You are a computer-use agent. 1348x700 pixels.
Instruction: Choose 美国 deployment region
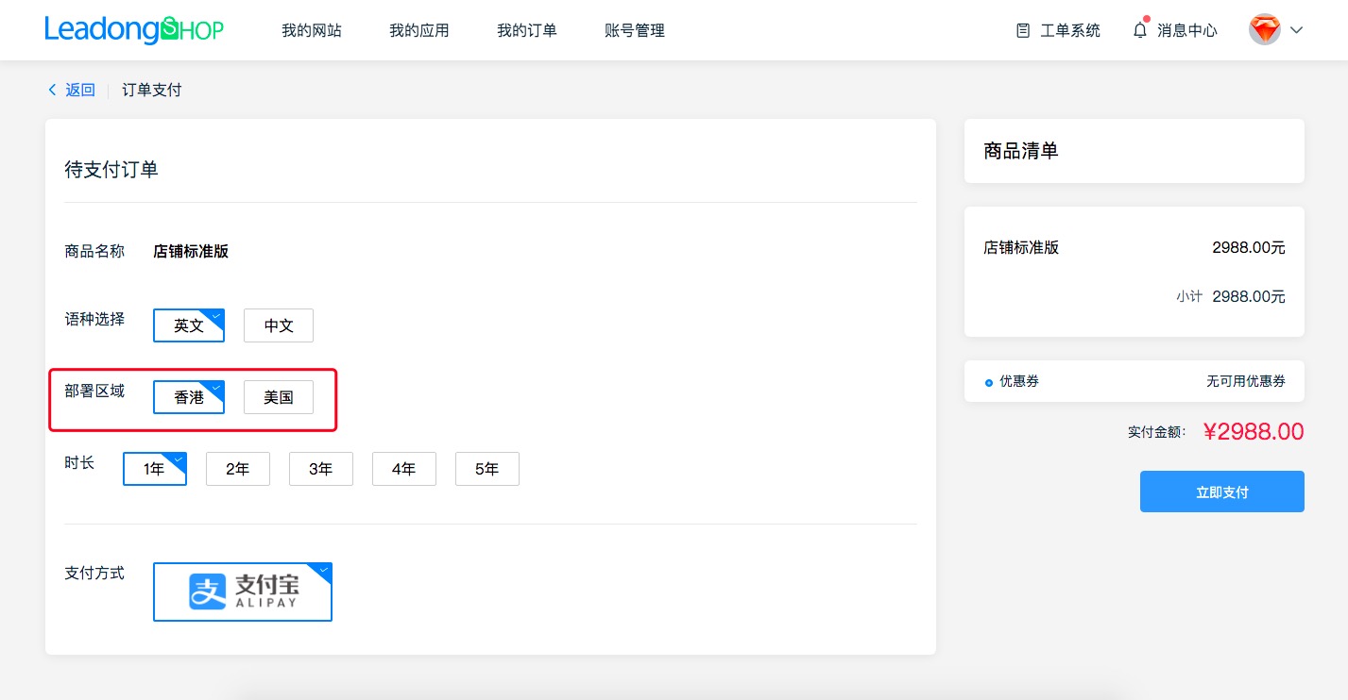click(279, 397)
